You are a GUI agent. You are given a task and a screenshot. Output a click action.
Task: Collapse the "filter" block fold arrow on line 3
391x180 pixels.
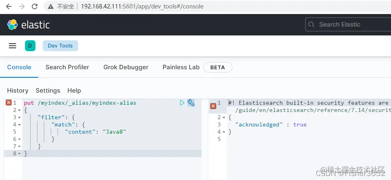[x=19, y=118]
